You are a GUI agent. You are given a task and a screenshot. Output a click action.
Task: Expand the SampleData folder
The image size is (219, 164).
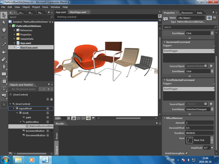[x=14, y=39]
